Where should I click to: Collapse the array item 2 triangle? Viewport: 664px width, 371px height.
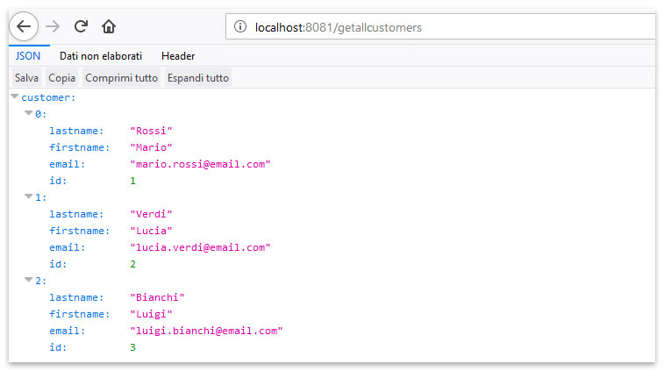click(28, 280)
